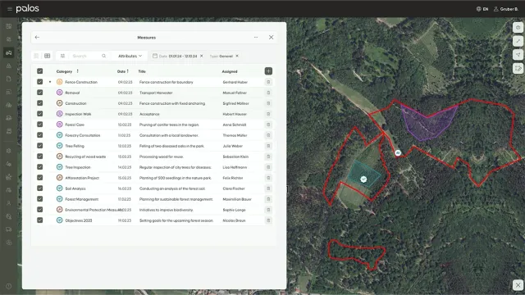Open the Gruber B. user menu
This screenshot has height=295, width=525.
[505, 9]
